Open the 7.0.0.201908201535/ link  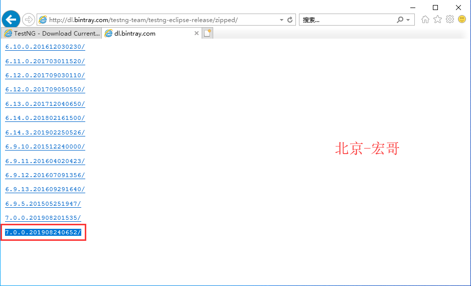(x=43, y=218)
